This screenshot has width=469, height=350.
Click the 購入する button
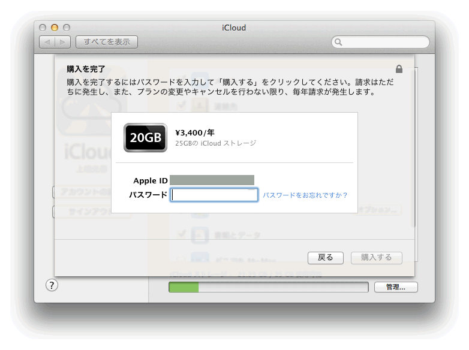point(376,258)
